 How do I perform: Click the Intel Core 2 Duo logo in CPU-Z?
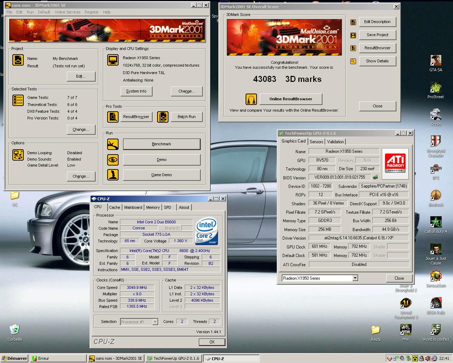pyautogui.click(x=206, y=231)
